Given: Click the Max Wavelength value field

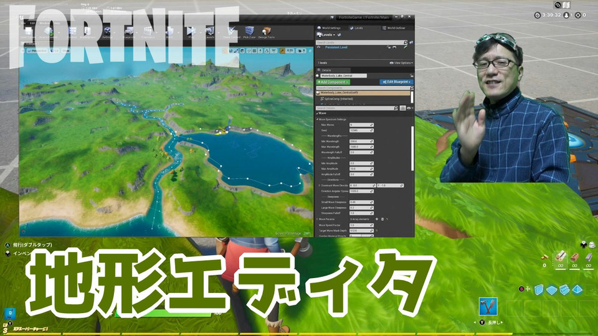Looking at the screenshot, I should click(361, 147).
